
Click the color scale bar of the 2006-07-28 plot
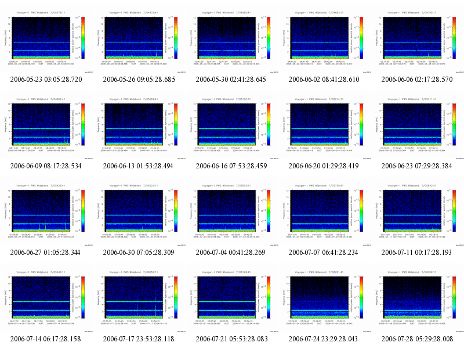pos(454,297)
